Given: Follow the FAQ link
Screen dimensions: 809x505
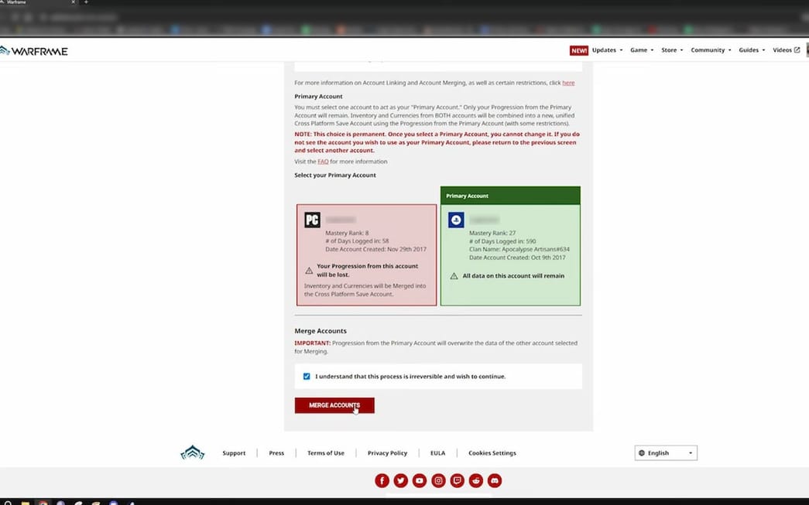Looking at the screenshot, I should [x=323, y=162].
